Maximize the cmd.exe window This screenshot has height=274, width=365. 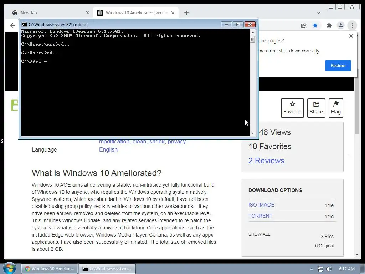point(238,25)
